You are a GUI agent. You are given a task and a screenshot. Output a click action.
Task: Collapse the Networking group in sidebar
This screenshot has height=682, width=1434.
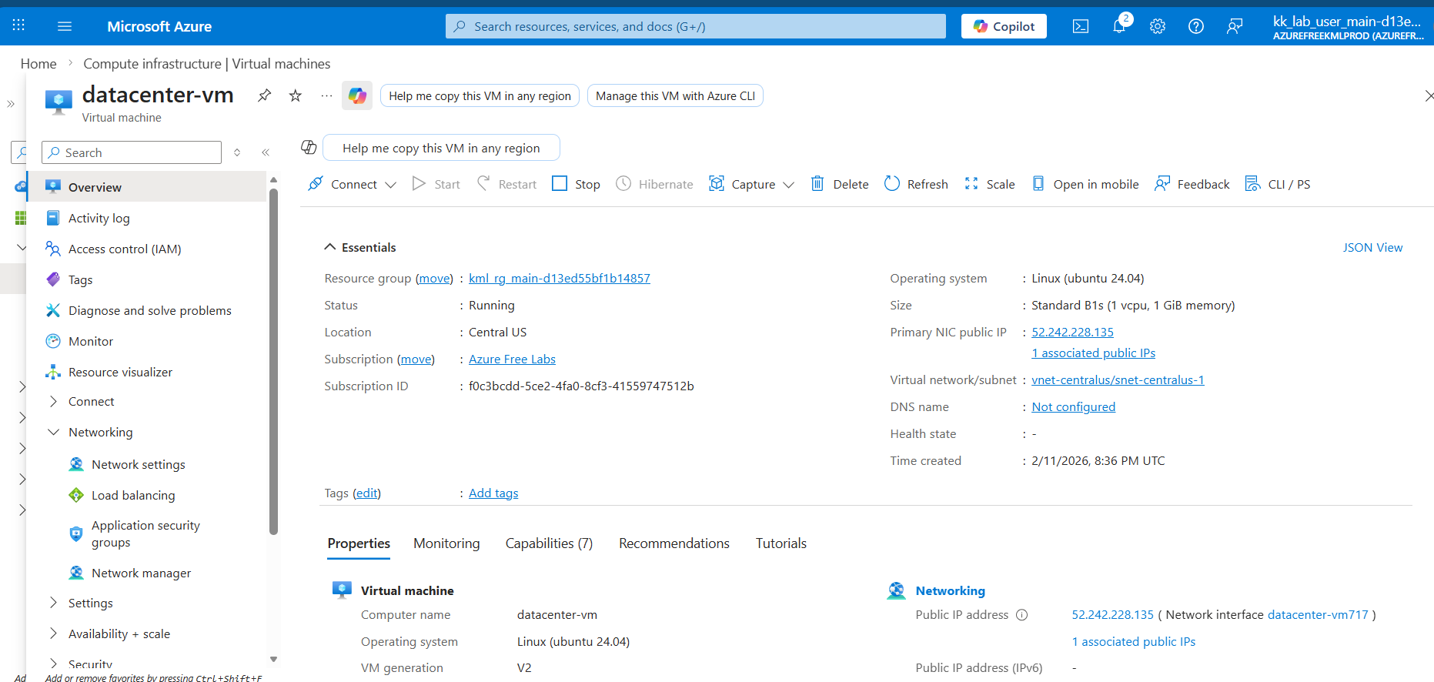pos(53,432)
